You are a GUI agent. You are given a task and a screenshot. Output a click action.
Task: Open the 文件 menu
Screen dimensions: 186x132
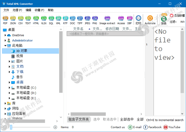(6, 10)
